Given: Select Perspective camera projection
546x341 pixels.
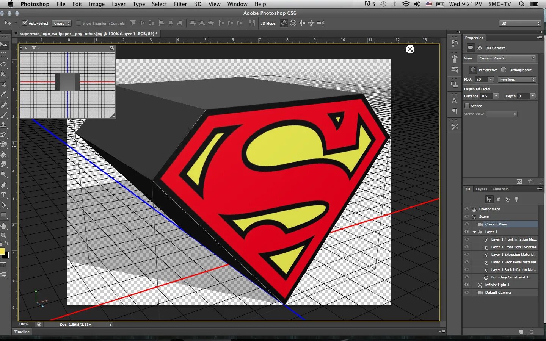Looking at the screenshot, I should tap(483, 70).
